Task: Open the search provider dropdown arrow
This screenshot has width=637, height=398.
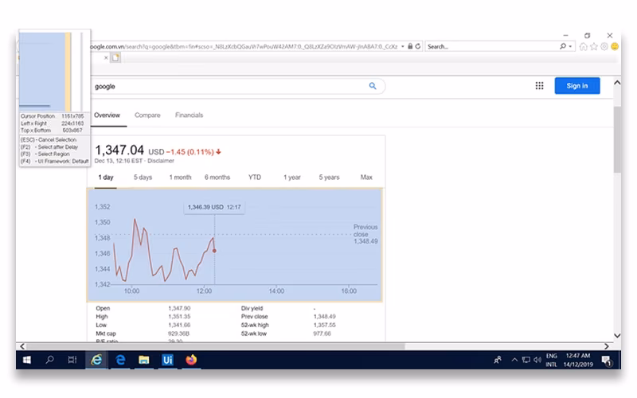Action: [x=570, y=46]
